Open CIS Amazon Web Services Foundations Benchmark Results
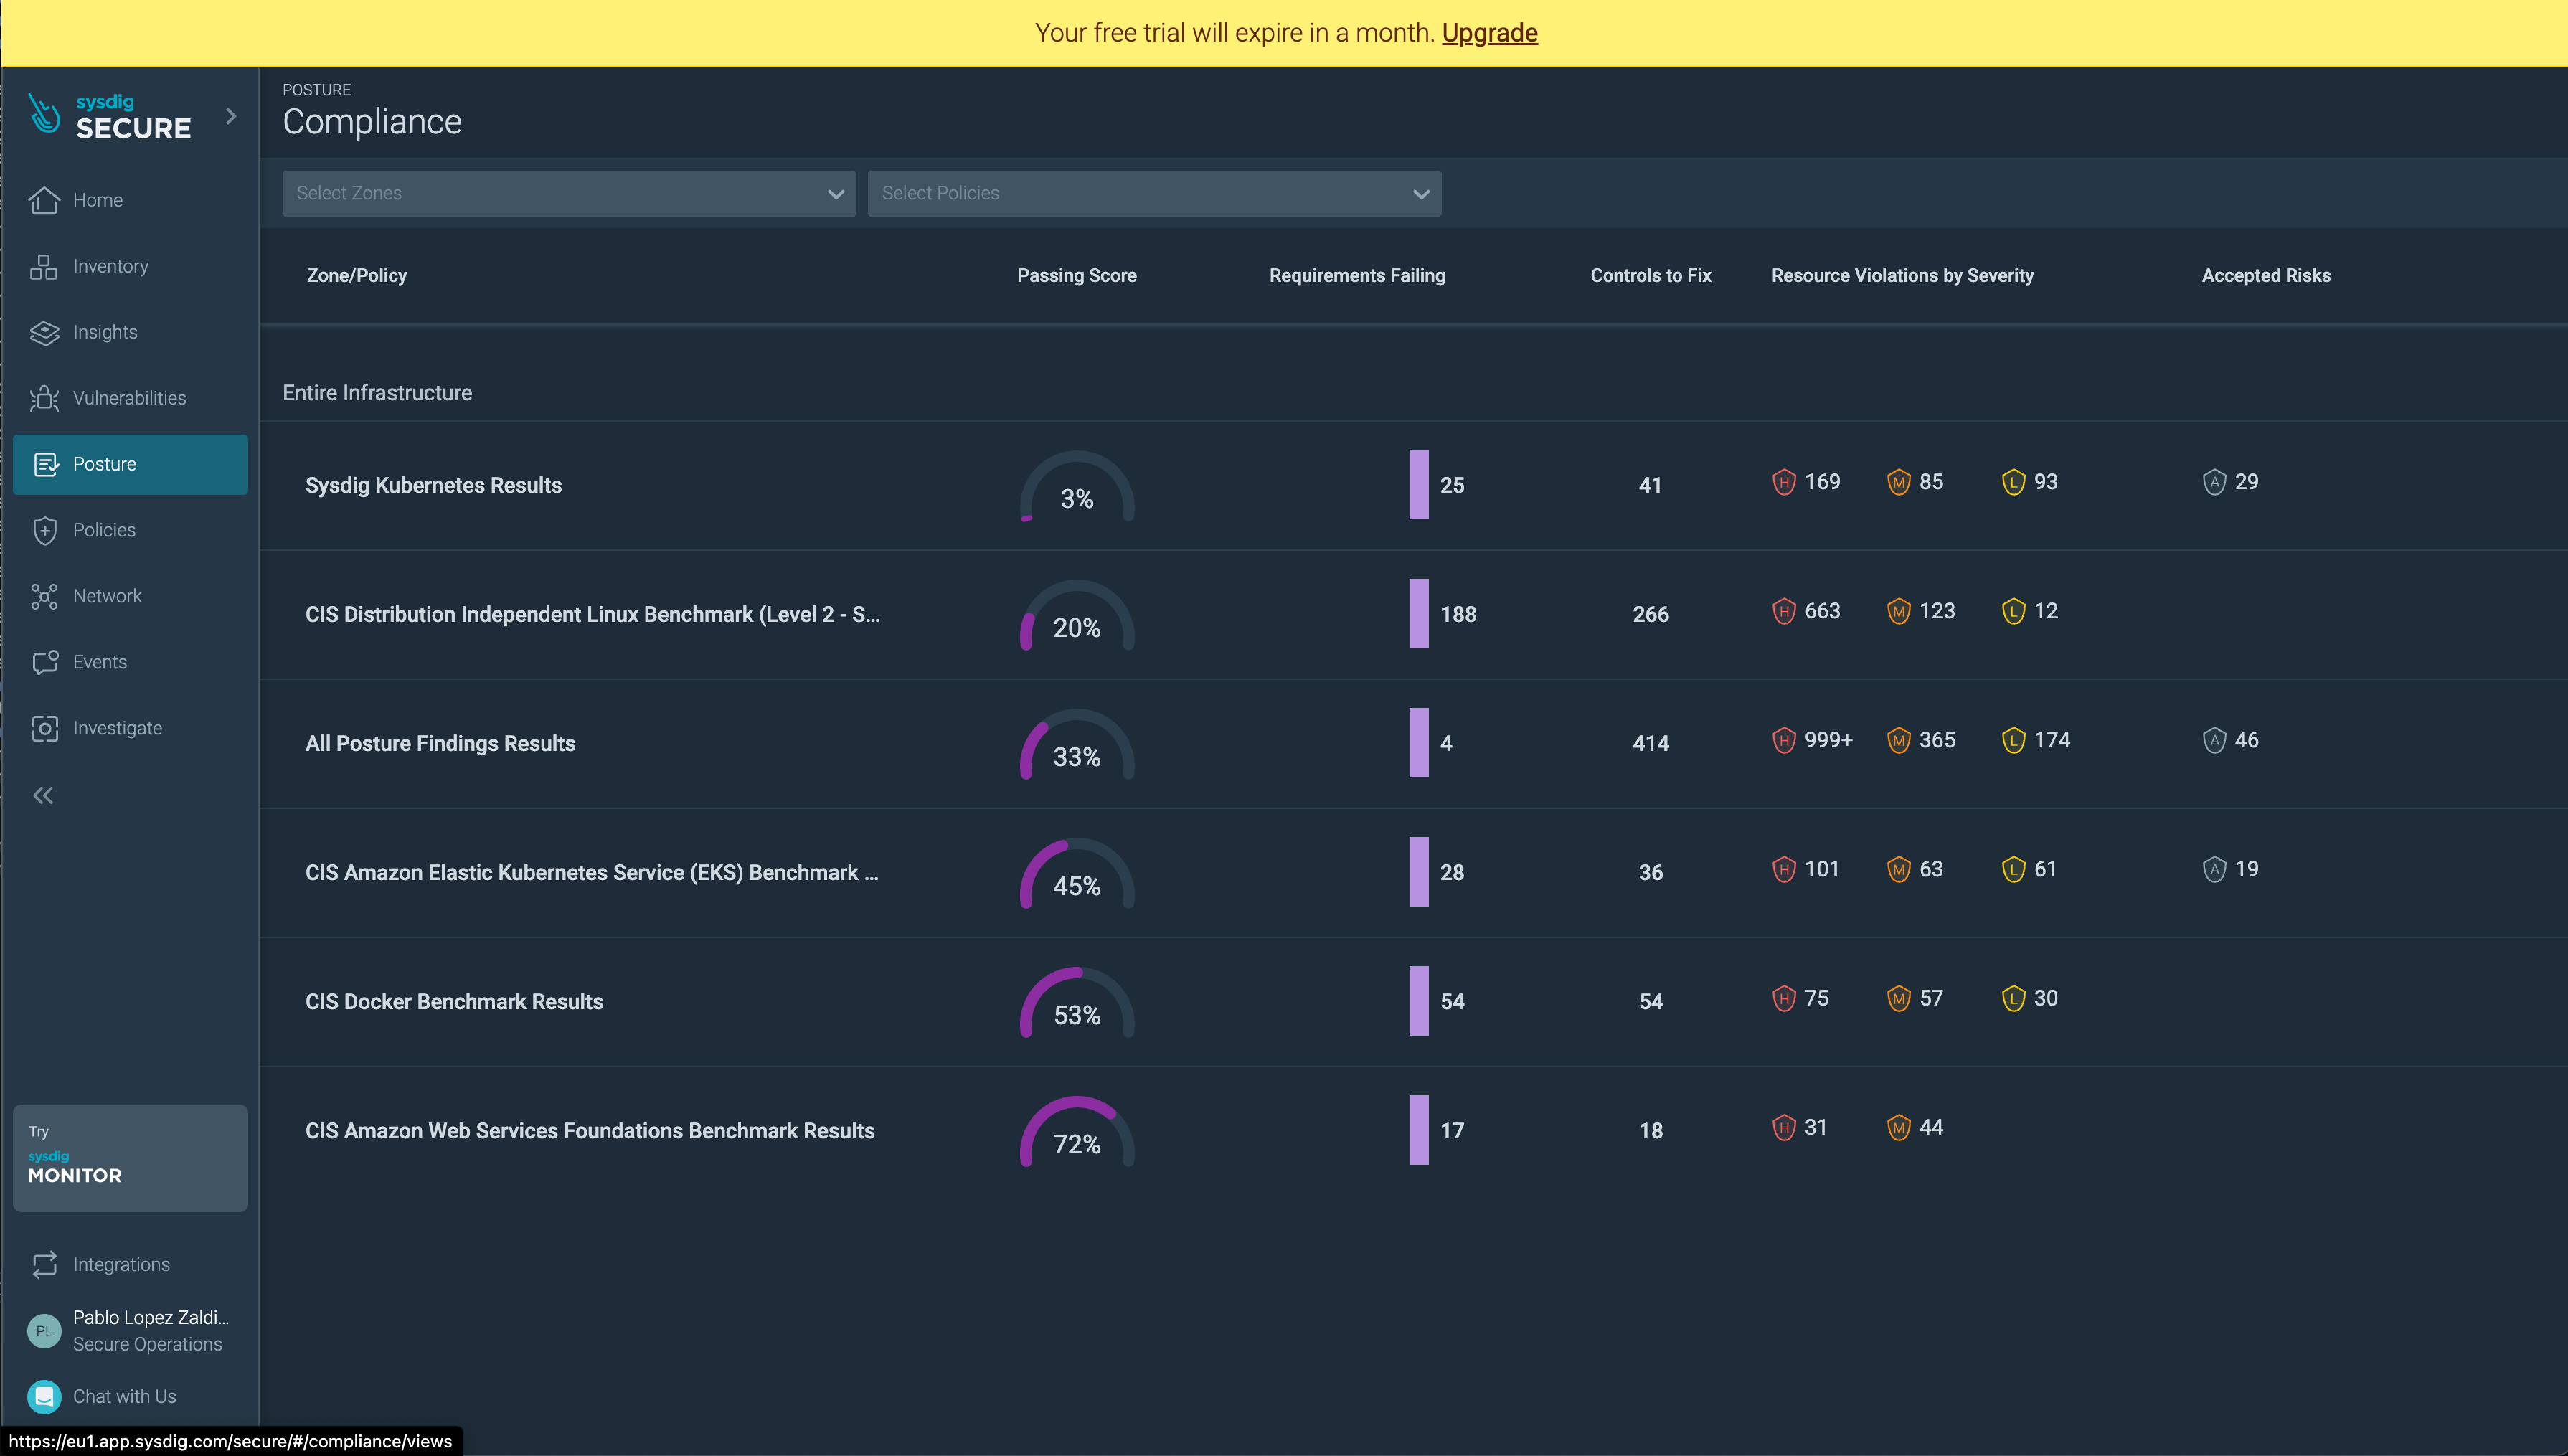 point(590,1130)
